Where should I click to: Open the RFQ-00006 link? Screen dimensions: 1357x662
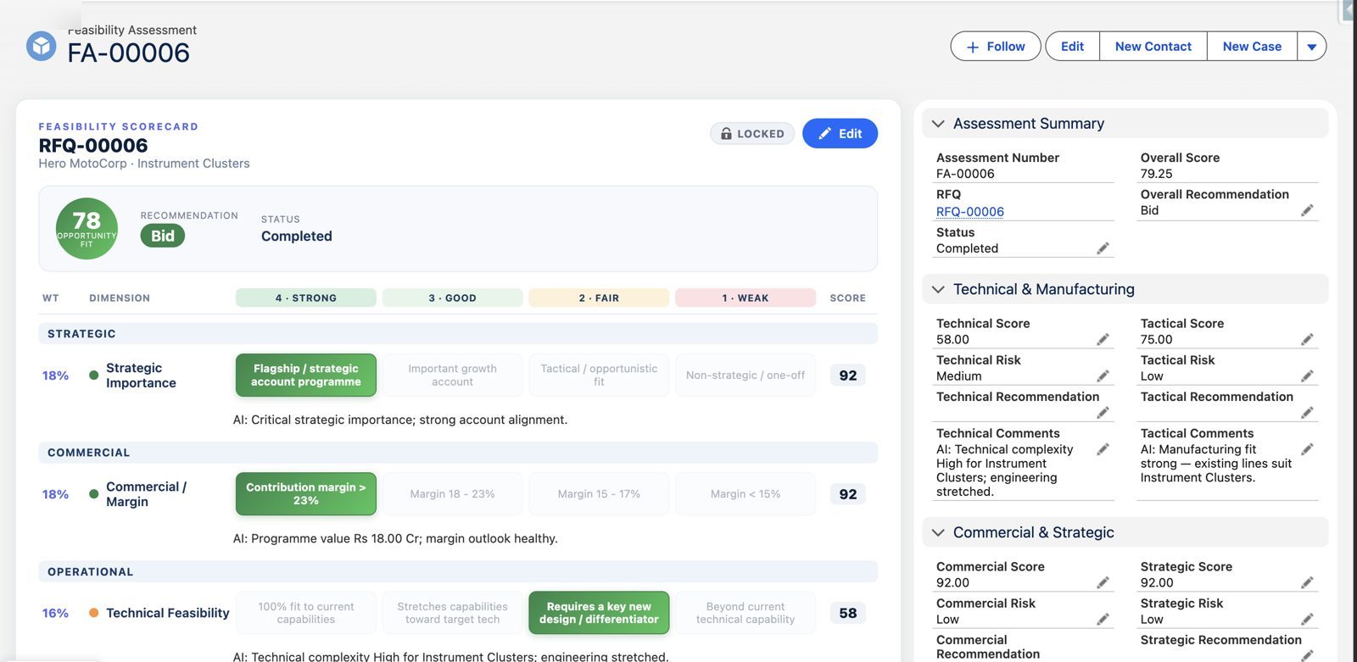click(x=969, y=212)
